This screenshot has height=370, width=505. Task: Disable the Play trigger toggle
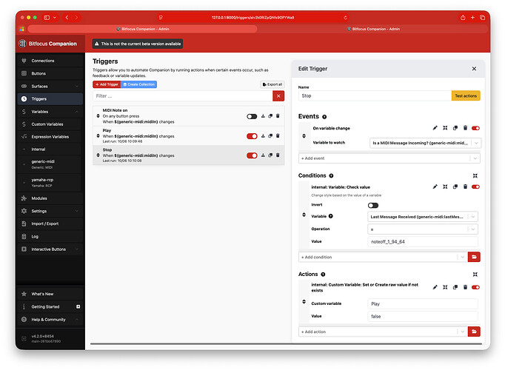252,135
